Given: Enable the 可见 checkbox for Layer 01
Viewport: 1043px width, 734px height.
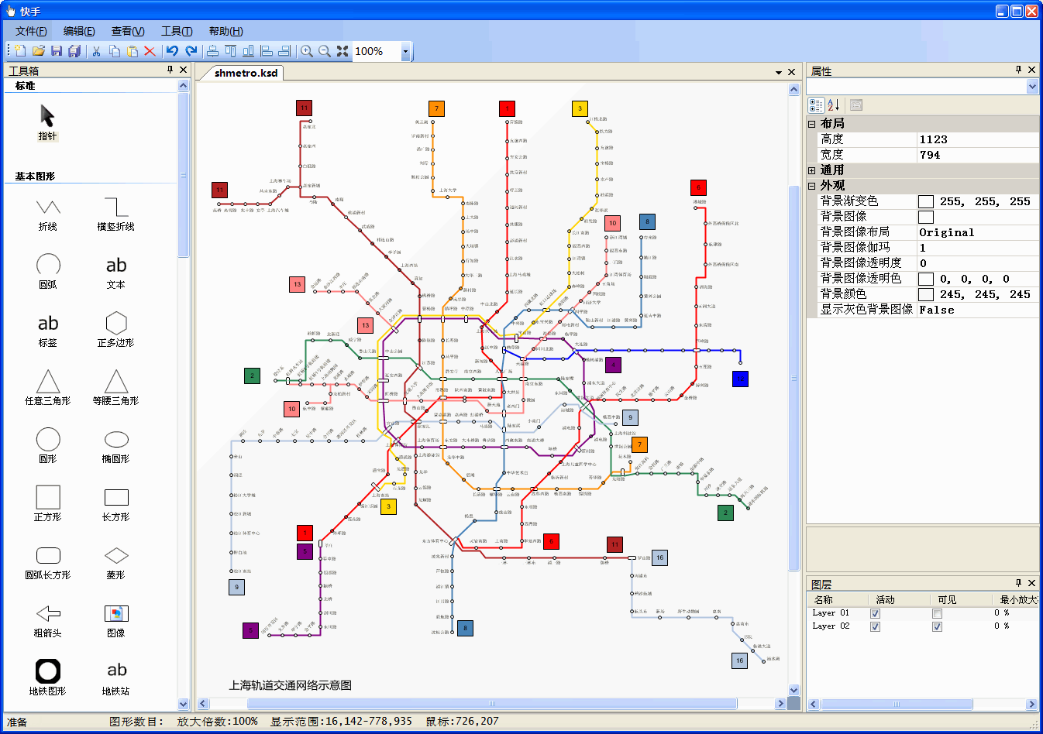Looking at the screenshot, I should (x=937, y=613).
